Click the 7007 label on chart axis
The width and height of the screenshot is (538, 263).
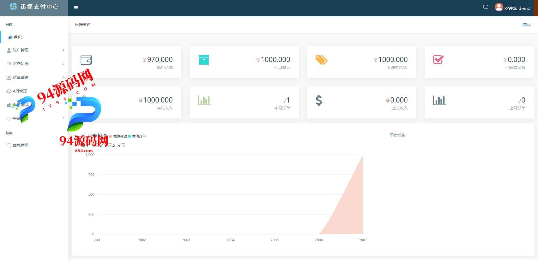coord(363,240)
